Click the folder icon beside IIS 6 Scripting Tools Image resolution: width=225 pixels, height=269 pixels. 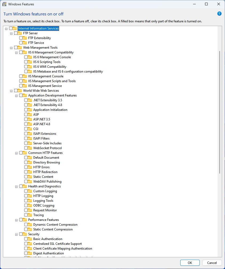click(x=30, y=62)
